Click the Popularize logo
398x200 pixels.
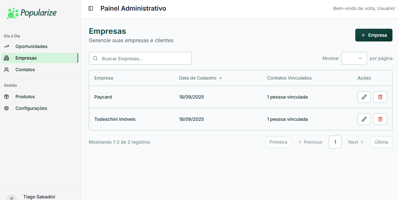(x=32, y=13)
